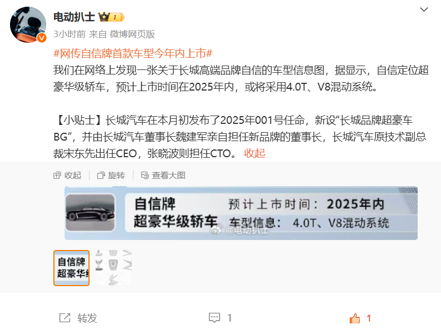
Task: Rotate the image with 旋转
Action: [111, 175]
